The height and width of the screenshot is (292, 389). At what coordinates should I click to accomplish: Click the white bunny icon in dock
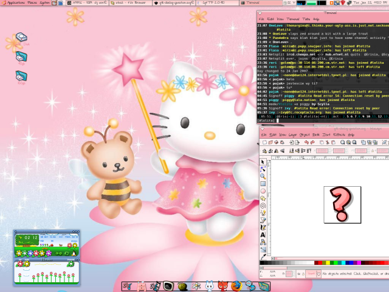tap(209, 286)
